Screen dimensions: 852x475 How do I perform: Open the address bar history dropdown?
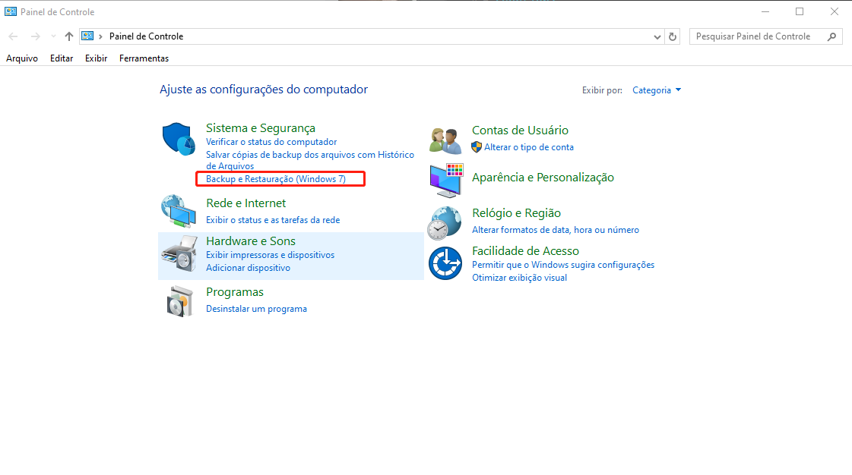pos(657,36)
